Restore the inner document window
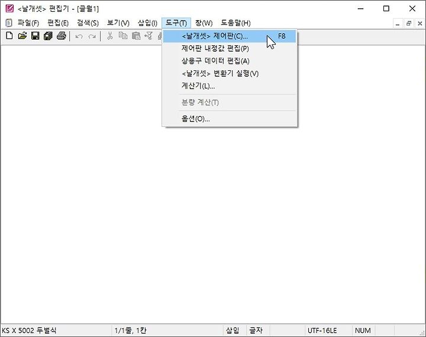The image size is (426, 337). coord(409,24)
